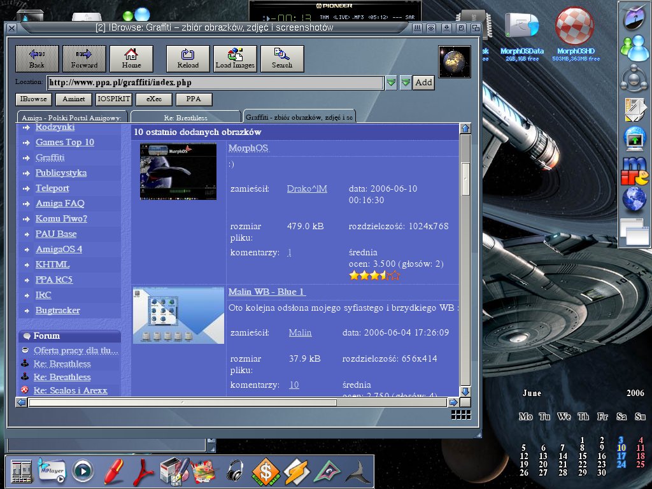
Task: Open Komu Piwo? sidebar link
Action: tap(61, 219)
